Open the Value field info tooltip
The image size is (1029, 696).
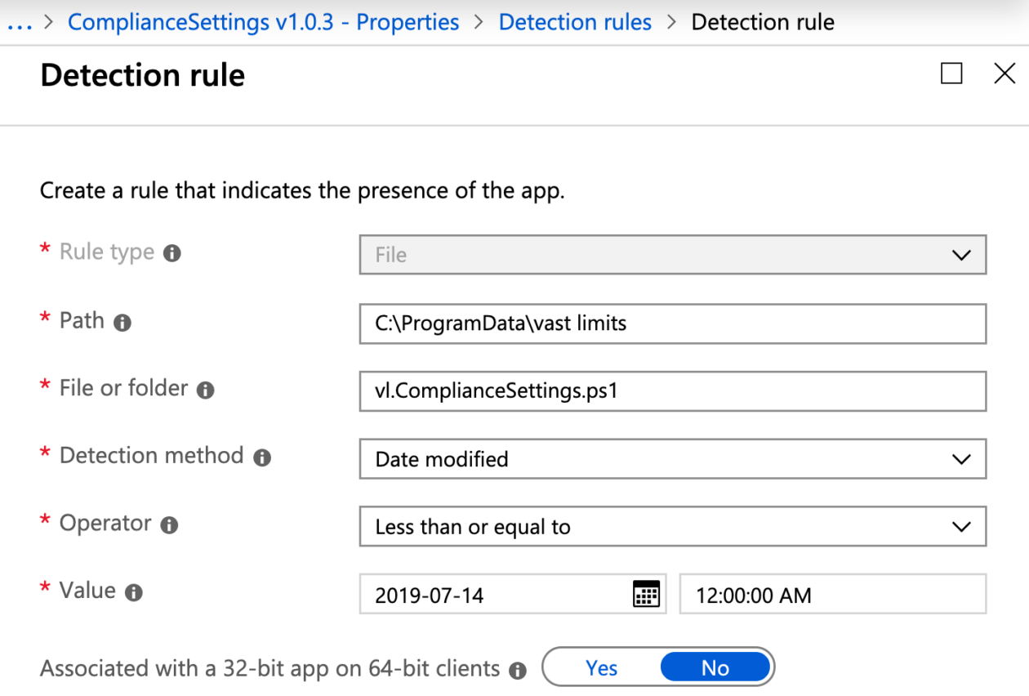tap(133, 591)
